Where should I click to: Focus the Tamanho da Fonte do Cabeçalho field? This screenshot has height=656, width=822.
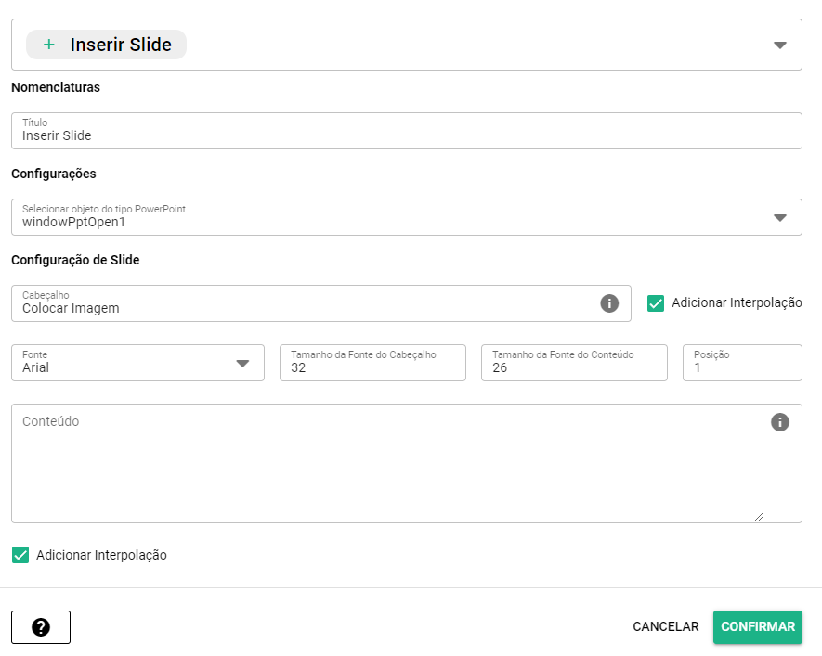372,367
